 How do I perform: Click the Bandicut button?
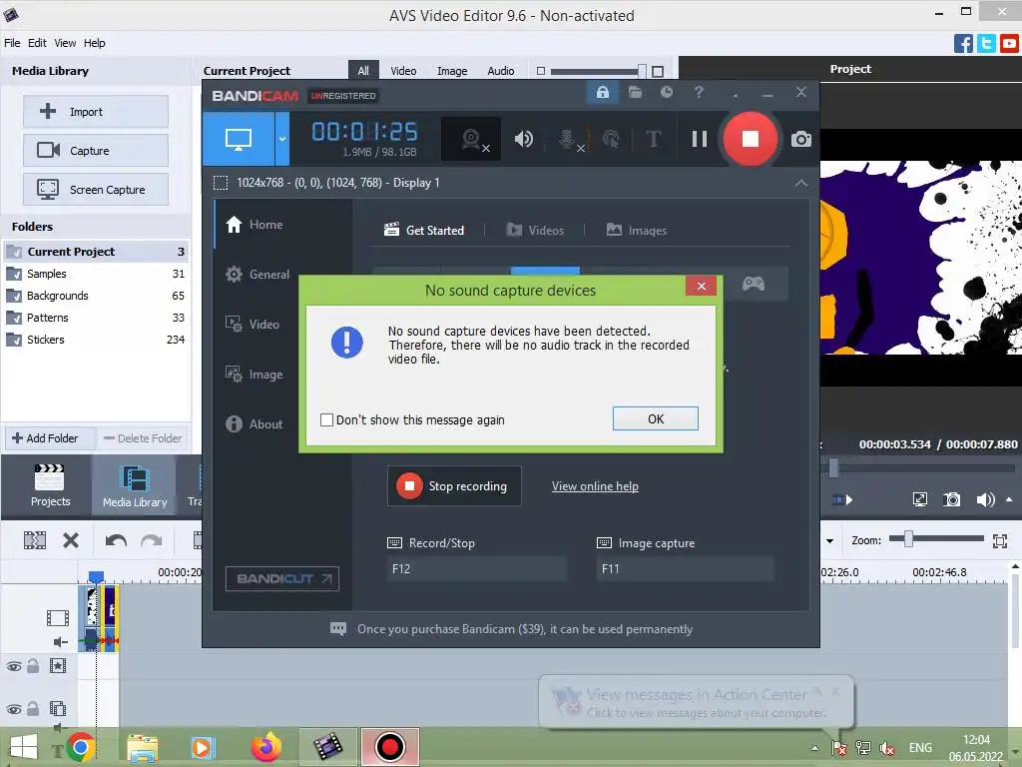[x=282, y=578]
